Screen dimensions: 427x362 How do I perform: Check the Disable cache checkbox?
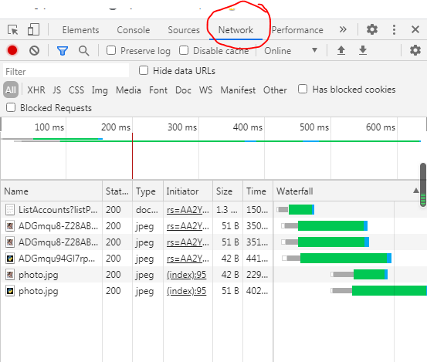tap(184, 50)
